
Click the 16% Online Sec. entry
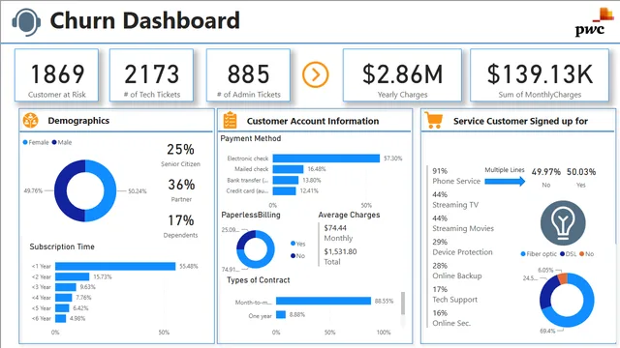451,318
